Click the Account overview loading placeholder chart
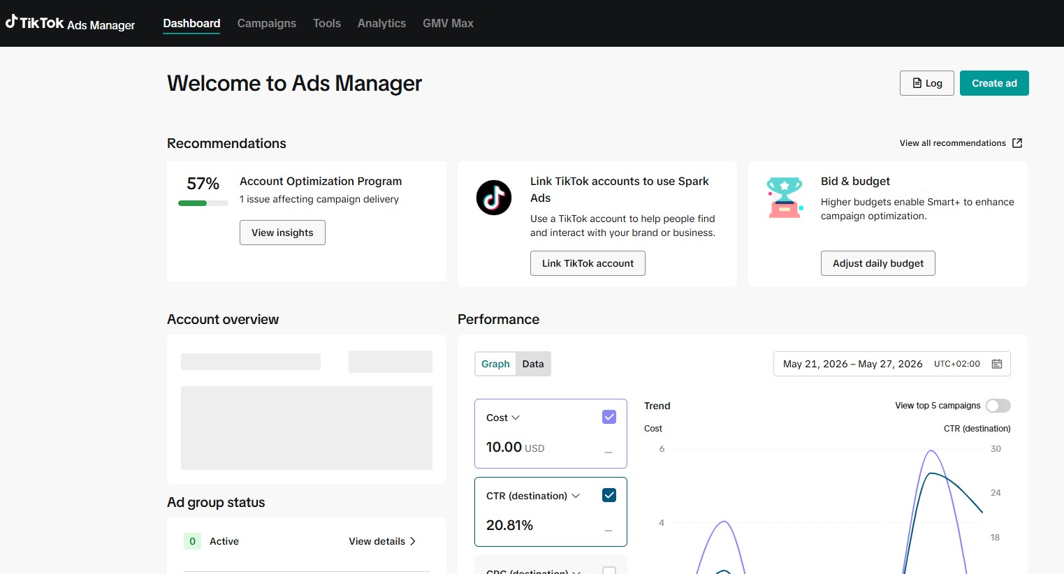 (307, 428)
